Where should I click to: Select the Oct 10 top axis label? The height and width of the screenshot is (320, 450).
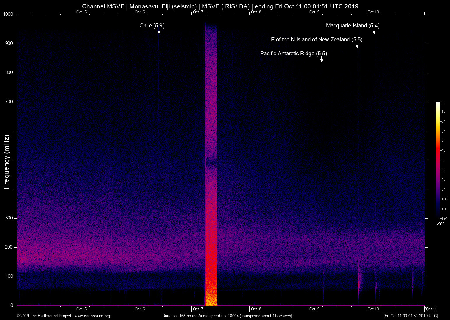(x=373, y=12)
